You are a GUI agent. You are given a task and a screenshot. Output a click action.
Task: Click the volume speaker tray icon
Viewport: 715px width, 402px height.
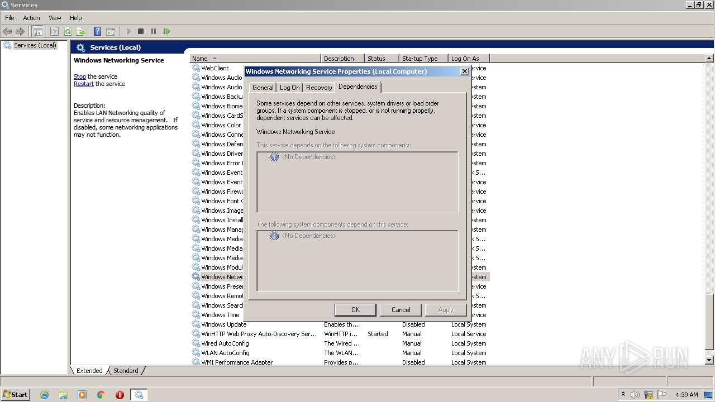[x=635, y=395]
